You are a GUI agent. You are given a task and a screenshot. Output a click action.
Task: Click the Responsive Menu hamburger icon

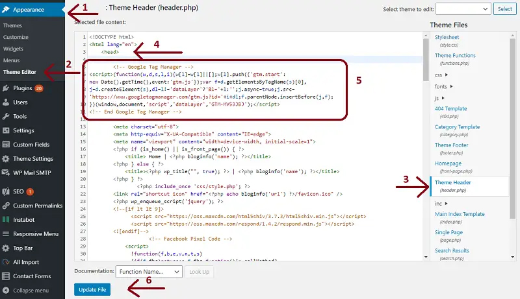tap(6, 234)
